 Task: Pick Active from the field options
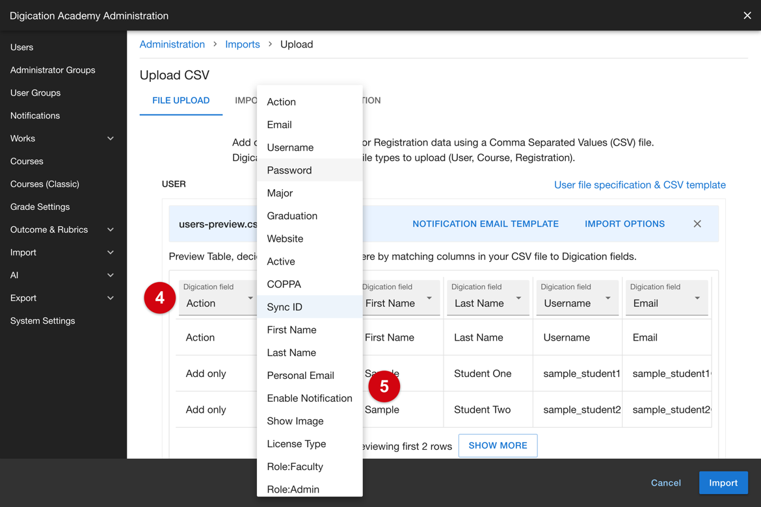(310, 261)
